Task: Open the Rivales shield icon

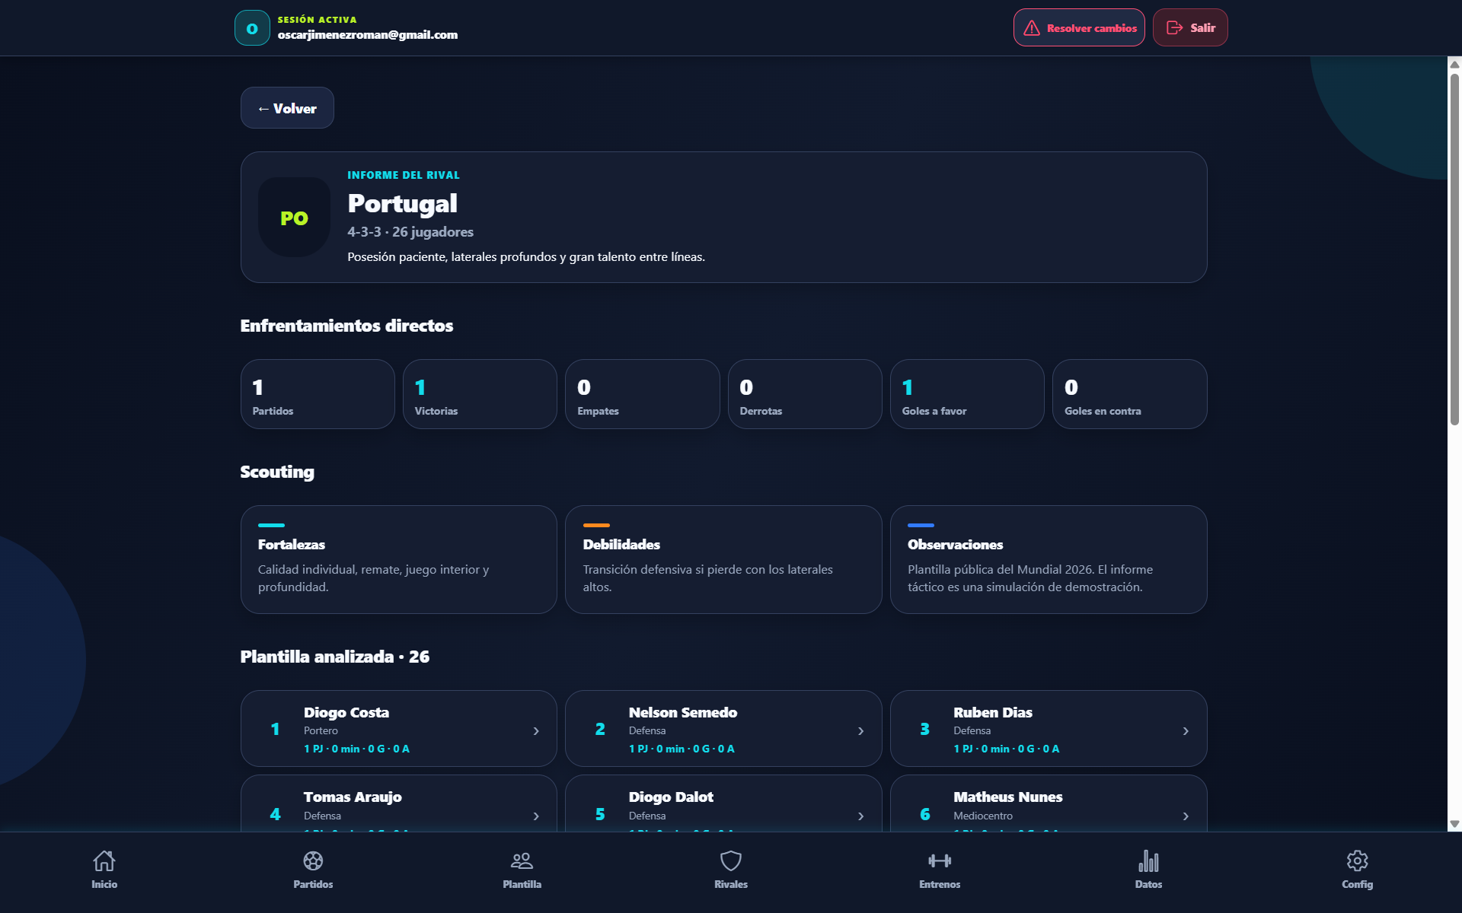Action: click(x=731, y=861)
